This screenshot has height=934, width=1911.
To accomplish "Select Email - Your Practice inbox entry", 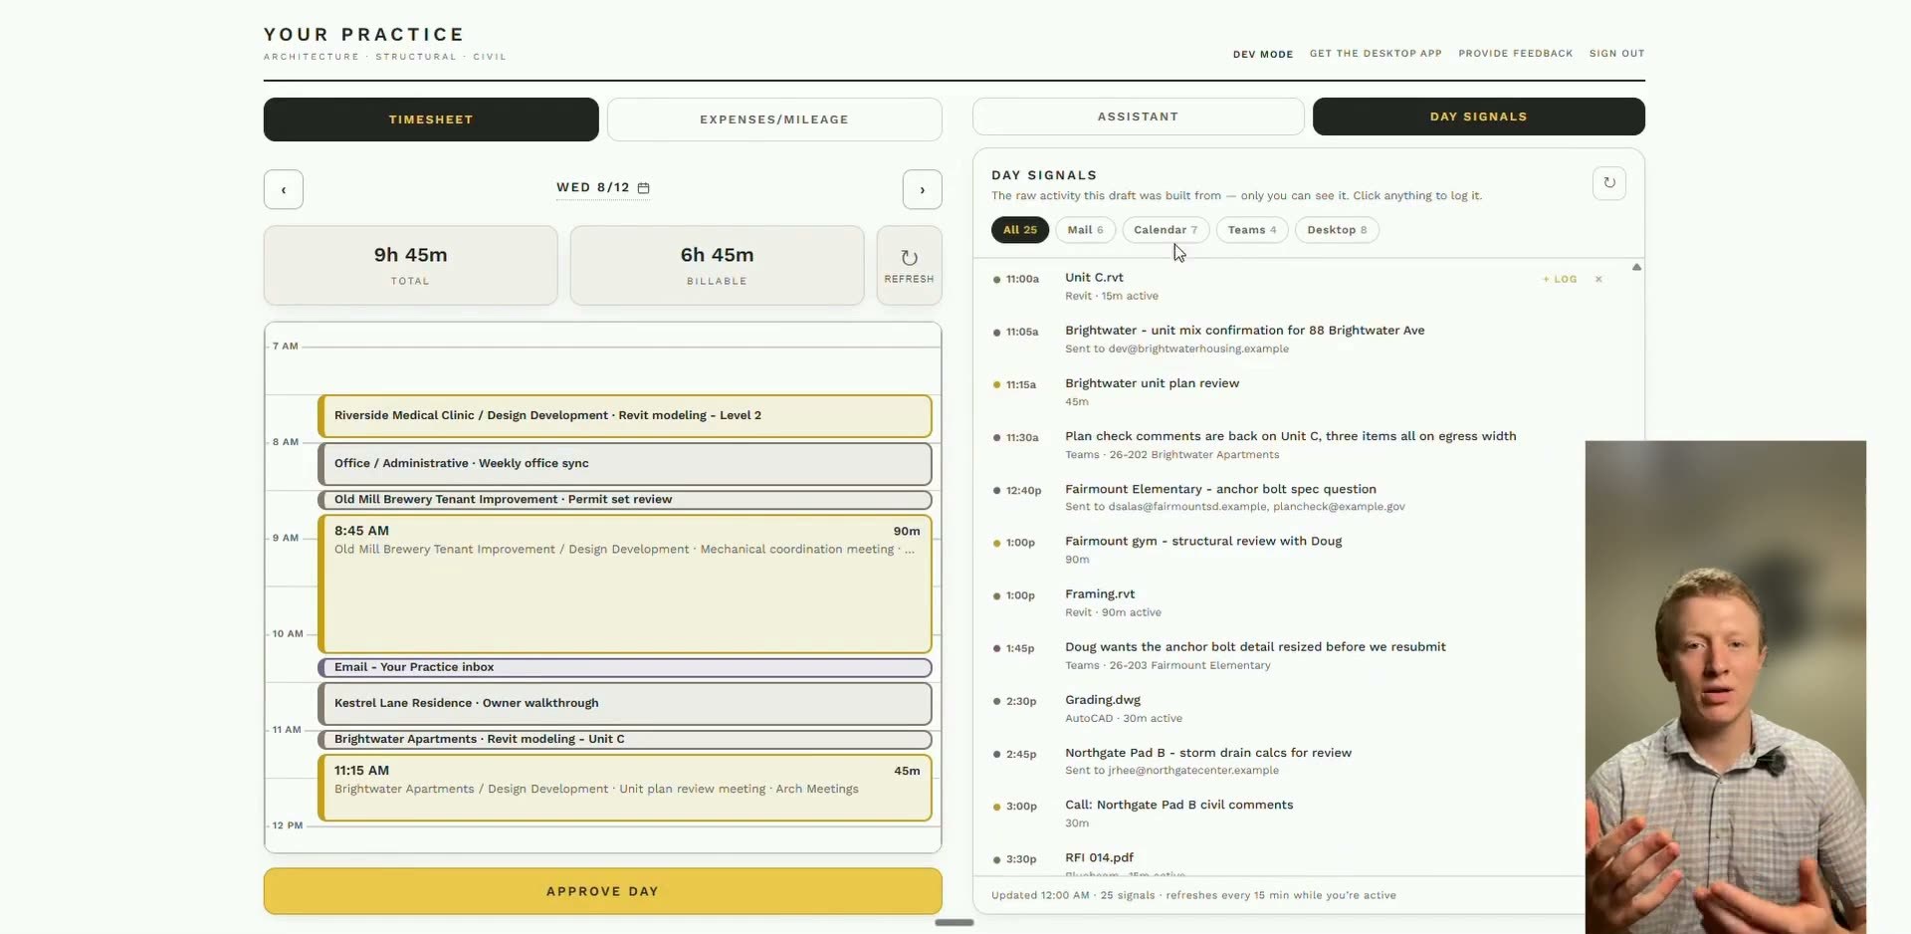I will pyautogui.click(x=625, y=667).
